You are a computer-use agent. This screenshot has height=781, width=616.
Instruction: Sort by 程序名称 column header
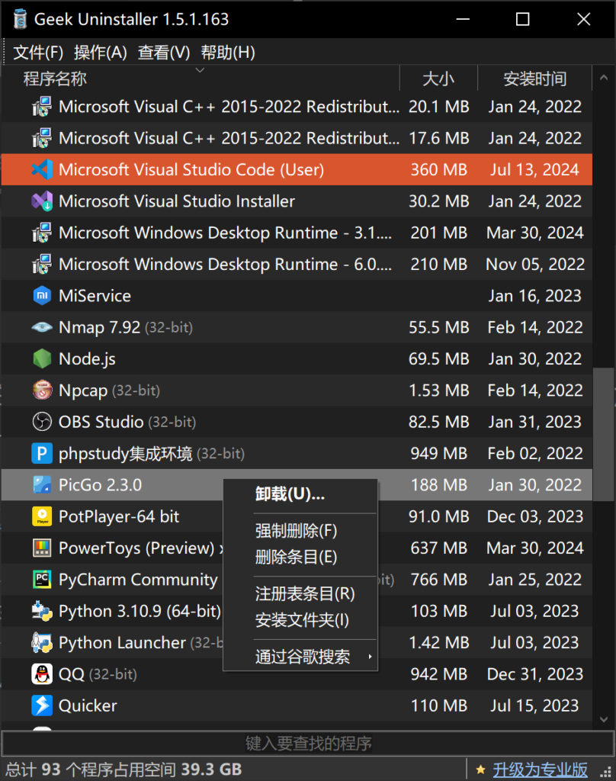pyautogui.click(x=201, y=79)
